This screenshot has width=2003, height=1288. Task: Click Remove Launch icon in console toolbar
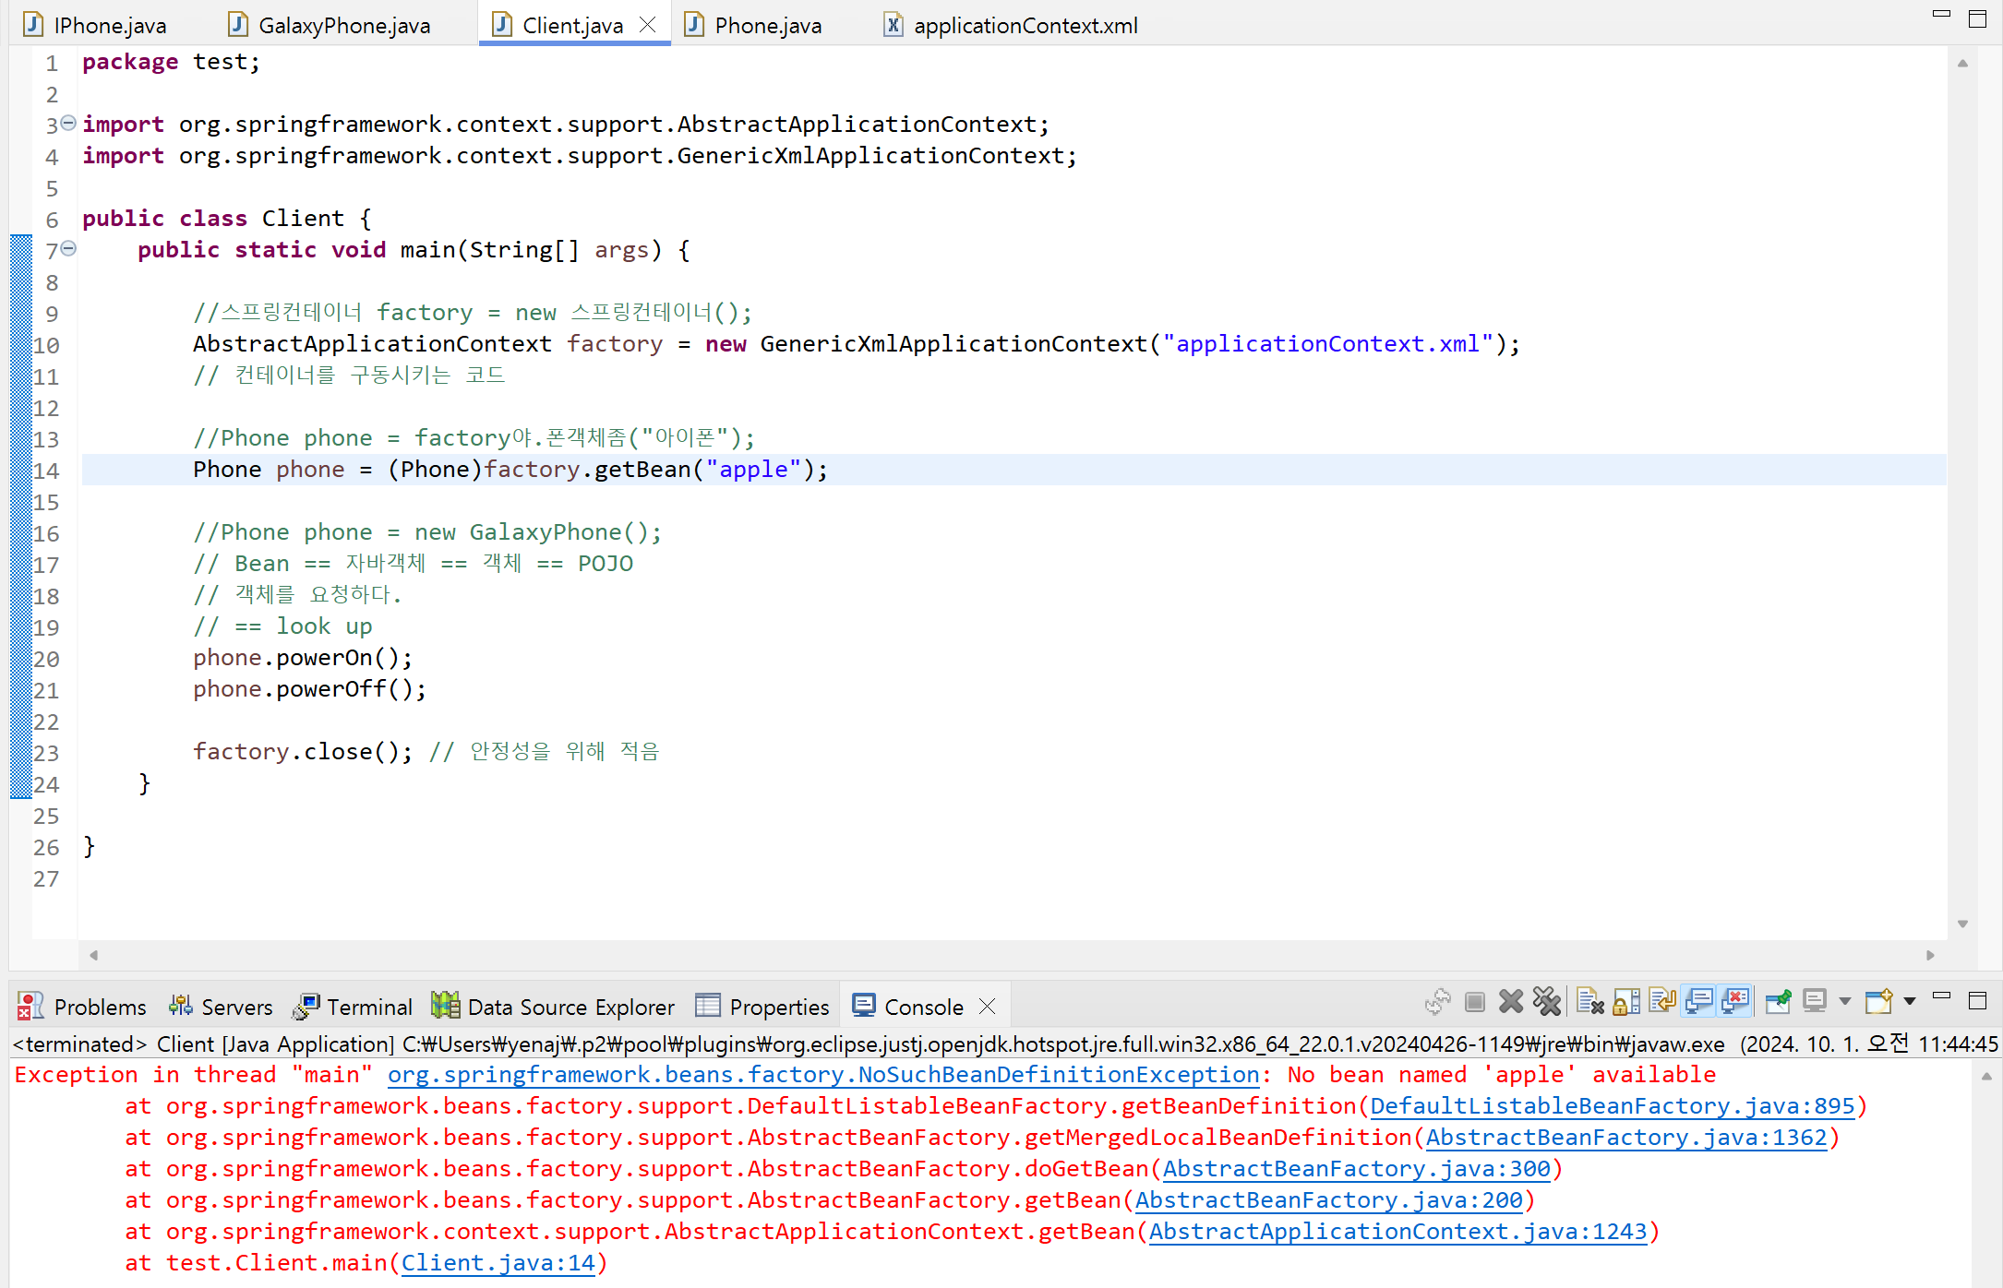click(x=1511, y=1002)
